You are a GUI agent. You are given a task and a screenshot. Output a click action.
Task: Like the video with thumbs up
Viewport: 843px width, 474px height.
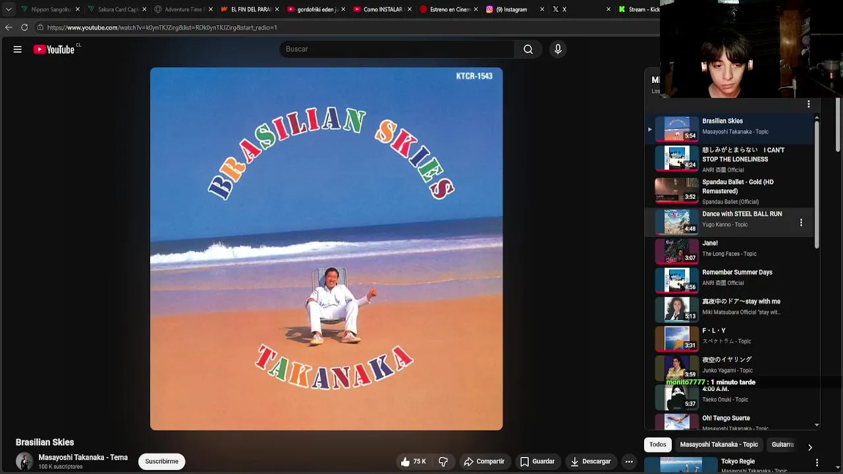click(x=414, y=461)
